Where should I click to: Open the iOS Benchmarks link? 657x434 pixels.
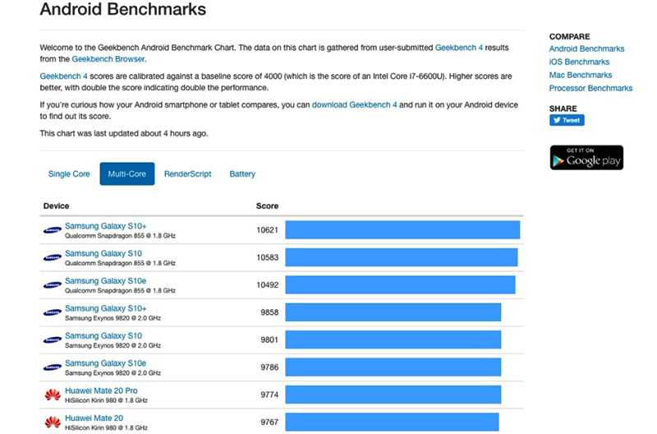[x=579, y=62]
